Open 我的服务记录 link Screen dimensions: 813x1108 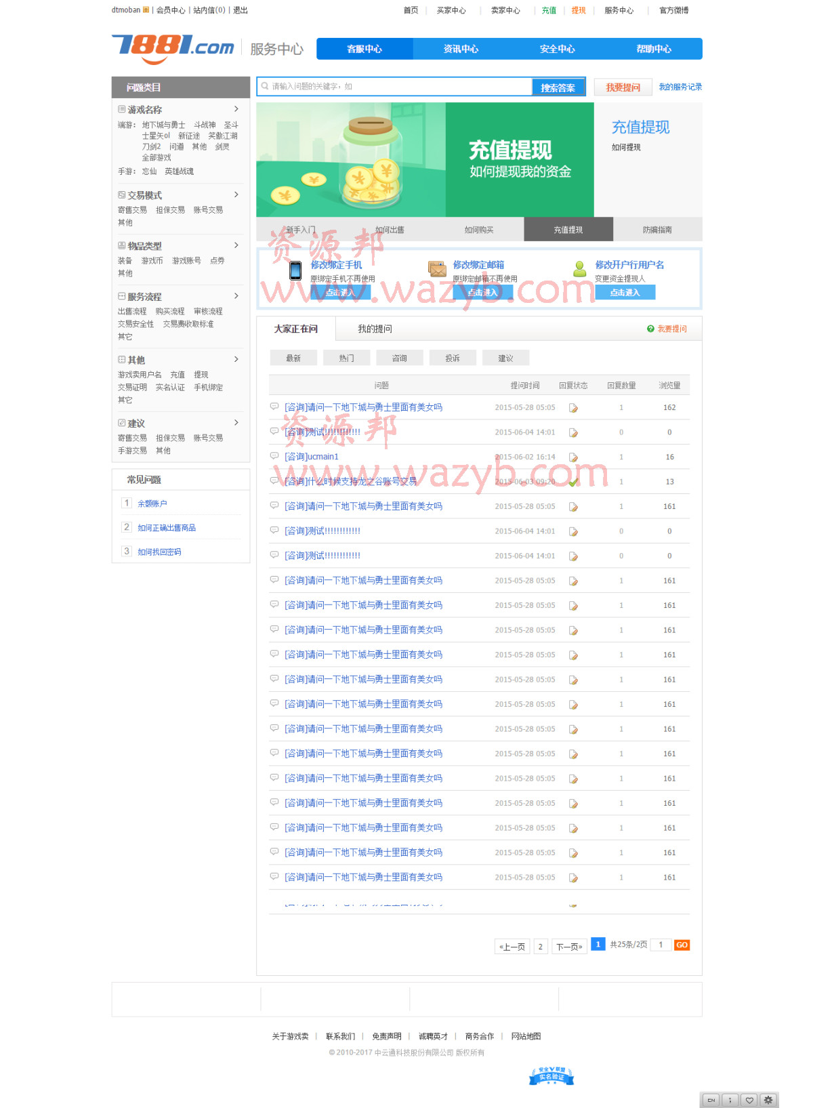(x=680, y=87)
